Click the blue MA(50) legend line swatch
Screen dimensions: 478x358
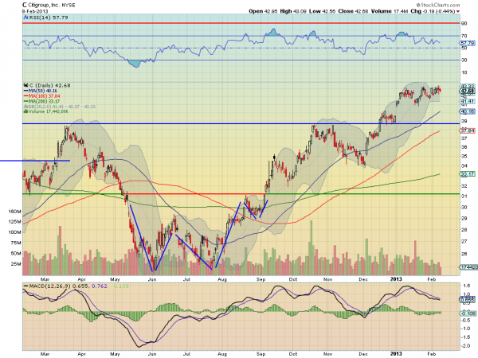(x=25, y=91)
